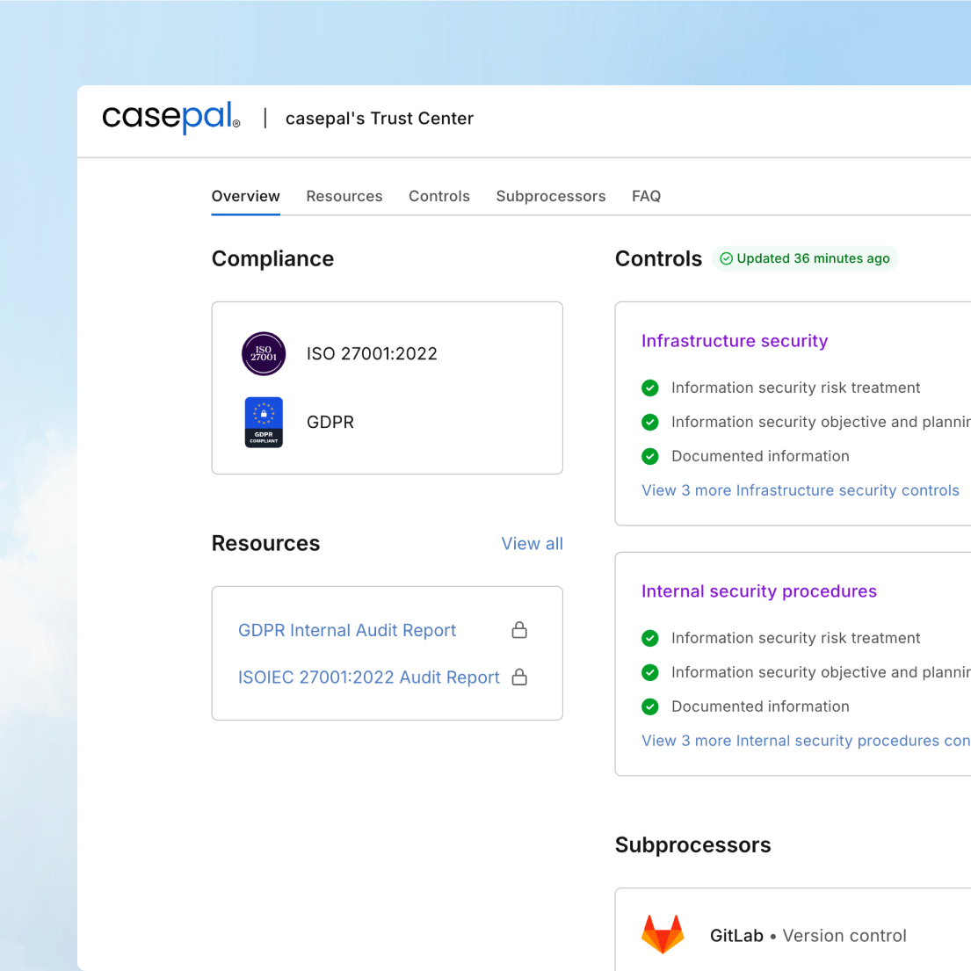The width and height of the screenshot is (971, 971).
Task: Click GitLab Version control subprocessor entry
Action: (x=808, y=935)
